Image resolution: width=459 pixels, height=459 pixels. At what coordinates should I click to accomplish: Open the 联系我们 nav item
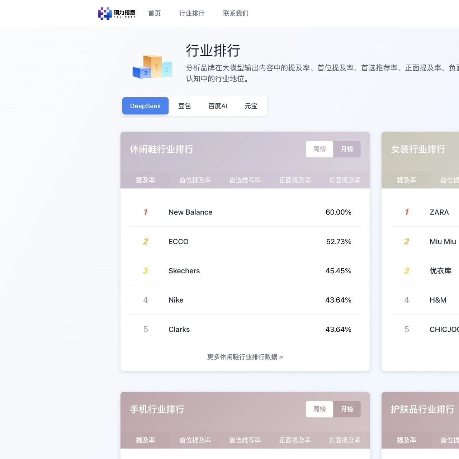click(236, 13)
